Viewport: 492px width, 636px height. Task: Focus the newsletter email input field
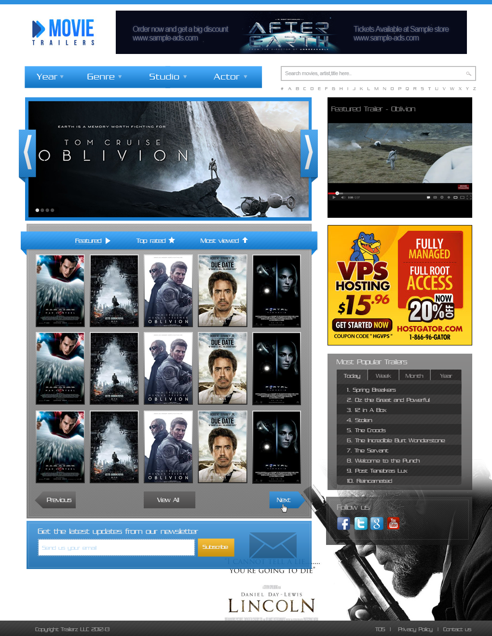pos(117,548)
